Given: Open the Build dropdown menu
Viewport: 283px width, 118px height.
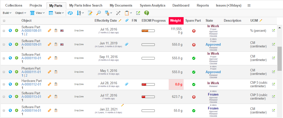Looking at the screenshot, I should pos(7,13).
